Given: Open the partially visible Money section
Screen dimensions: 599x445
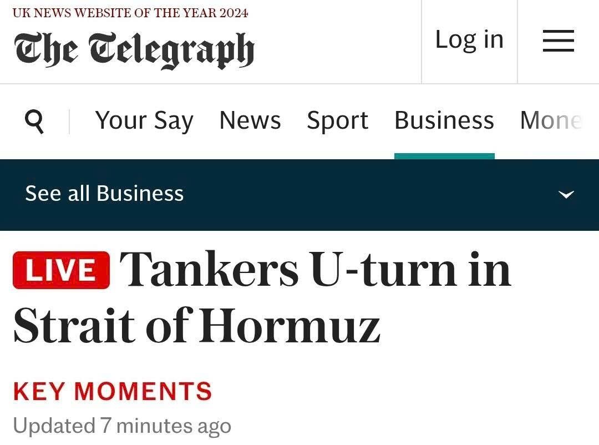Looking at the screenshot, I should pos(550,120).
